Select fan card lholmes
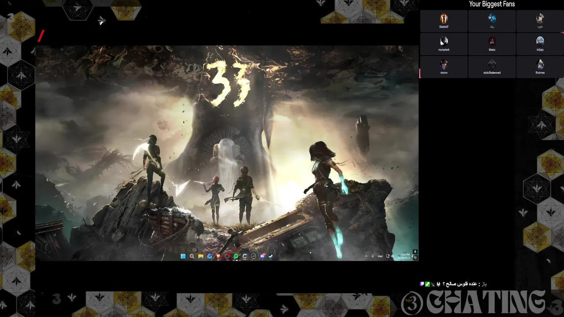Image resolution: width=564 pixels, height=317 pixels. 540,67
